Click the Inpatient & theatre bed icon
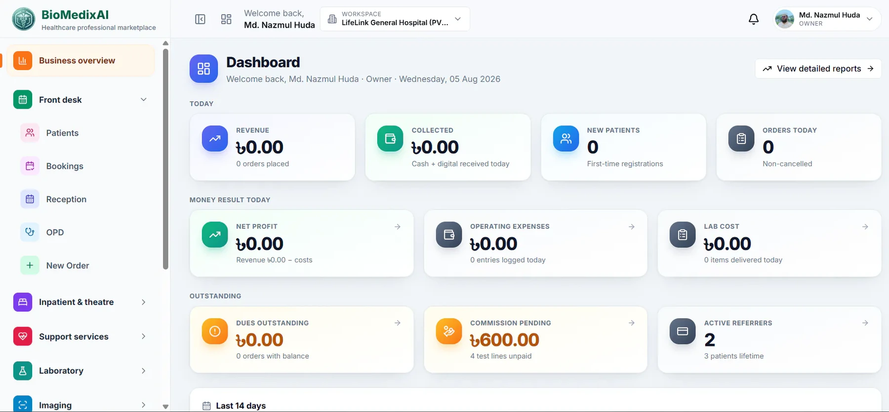Image resolution: width=889 pixels, height=412 pixels. pyautogui.click(x=23, y=302)
